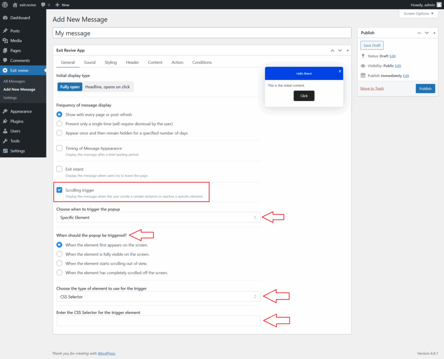Click the Move to Trash link
Viewport: 444px width, 359px height.
(372, 88)
